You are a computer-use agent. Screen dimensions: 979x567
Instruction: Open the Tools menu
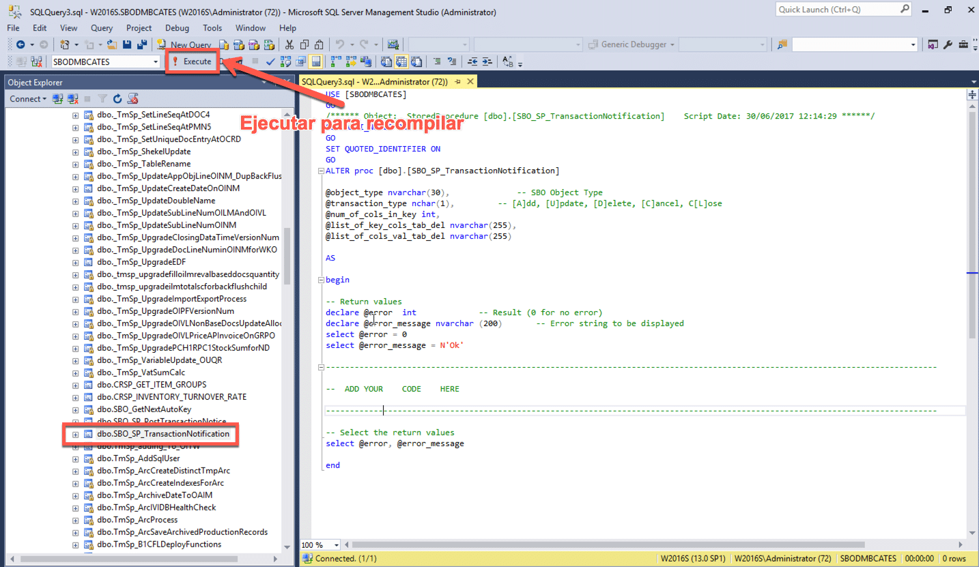[212, 28]
